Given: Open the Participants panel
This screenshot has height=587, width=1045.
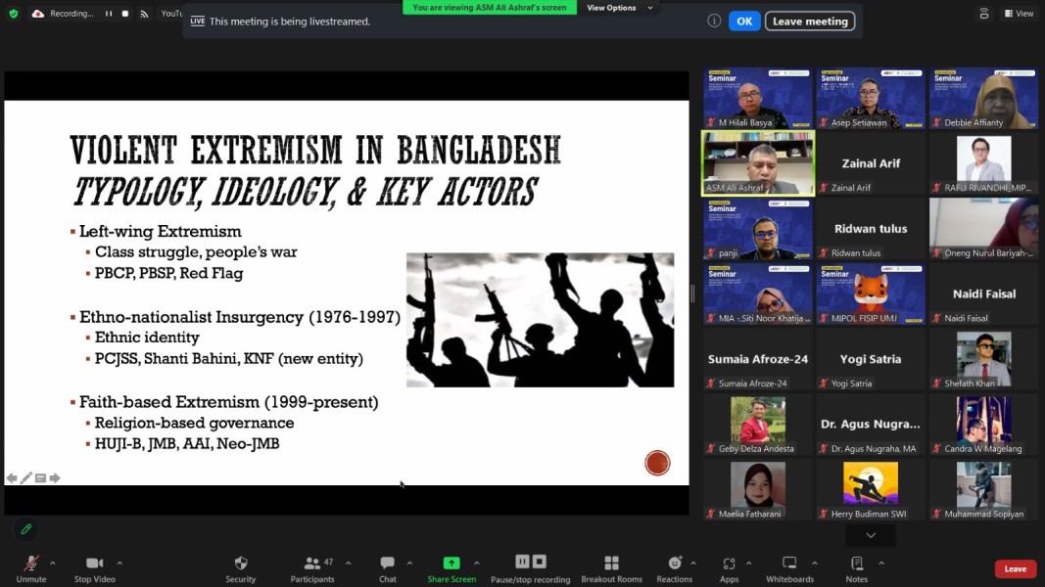Looking at the screenshot, I should point(311,569).
